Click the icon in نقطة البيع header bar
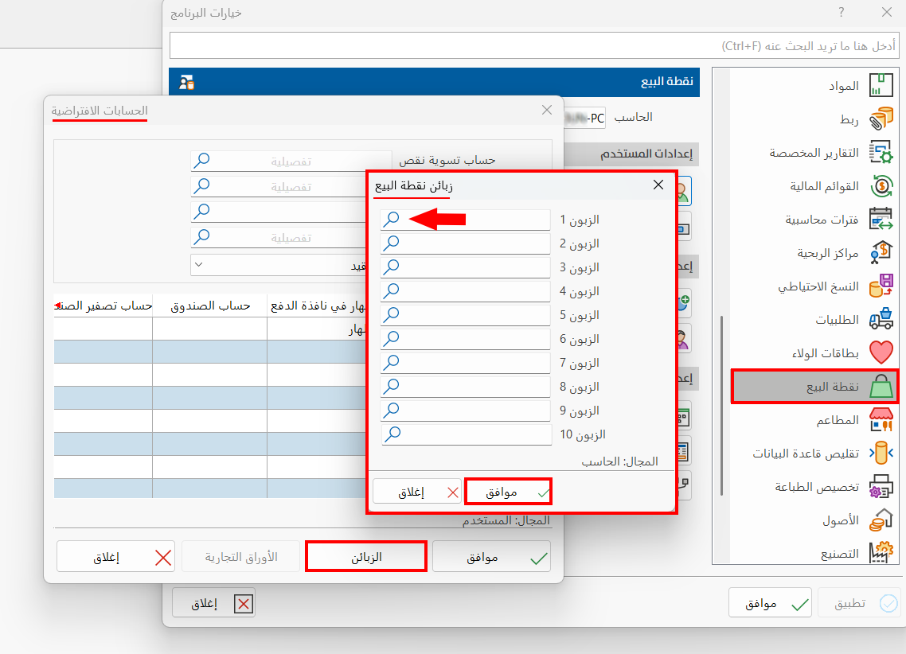The height and width of the screenshot is (654, 906). [187, 82]
